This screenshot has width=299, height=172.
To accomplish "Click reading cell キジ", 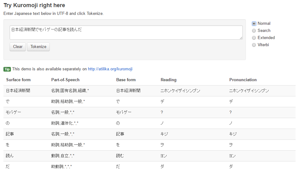I will pos(164,134).
